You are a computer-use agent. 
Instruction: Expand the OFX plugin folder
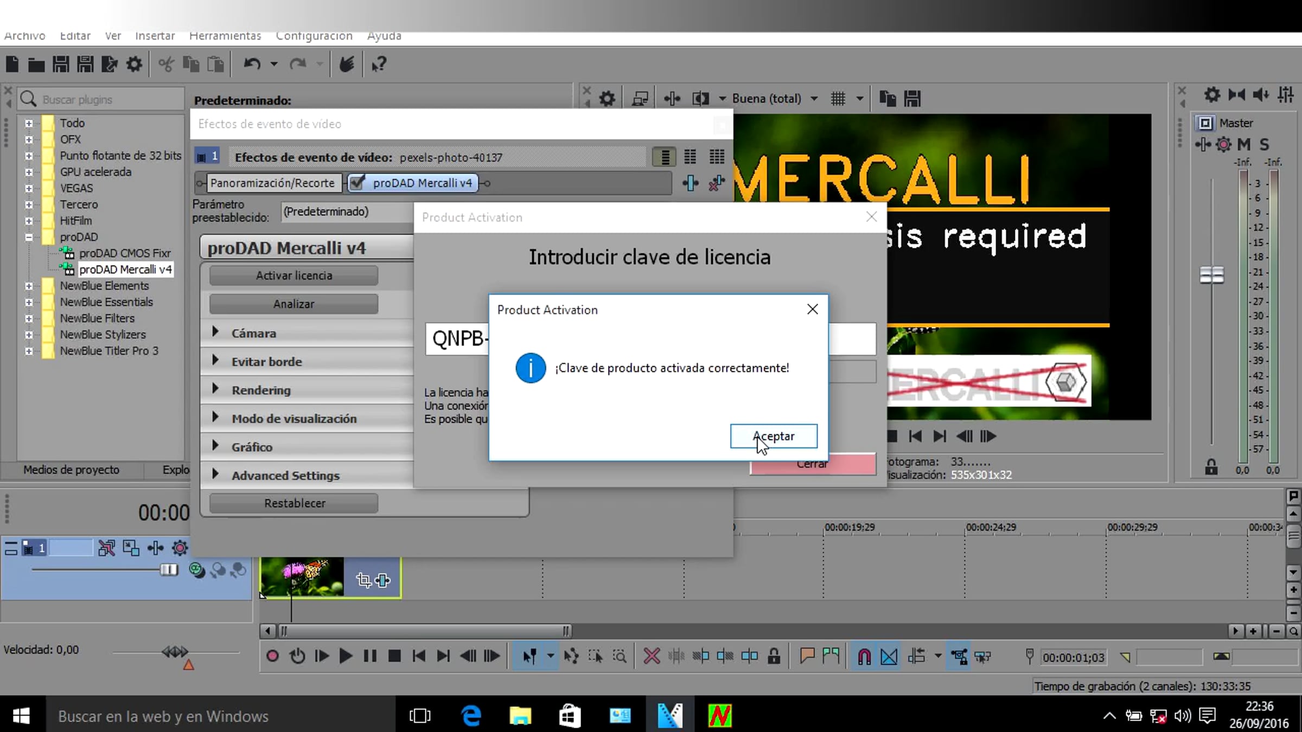click(29, 140)
